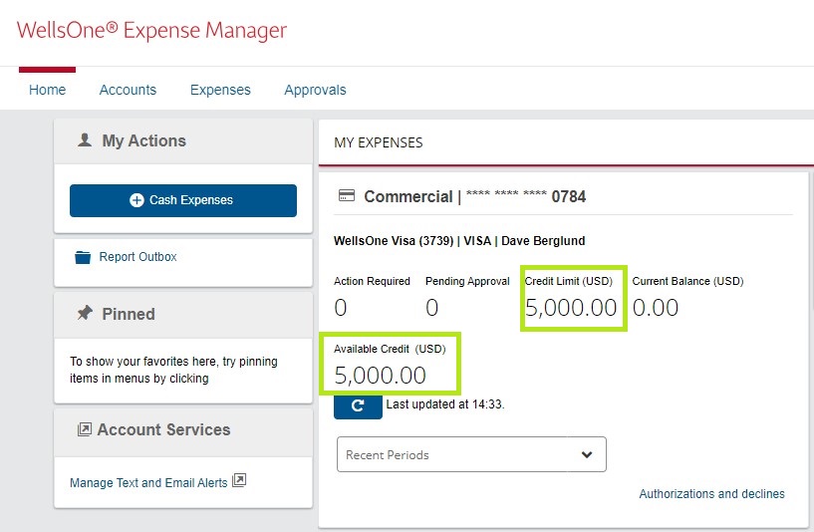Click the Action Required count
The image size is (814, 532).
click(341, 308)
